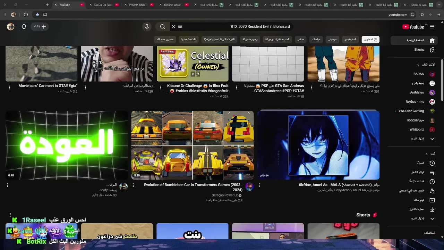
Task: Switch to the '6ix9ine, Anuel' browser tab
Action: pyautogui.click(x=173, y=5)
